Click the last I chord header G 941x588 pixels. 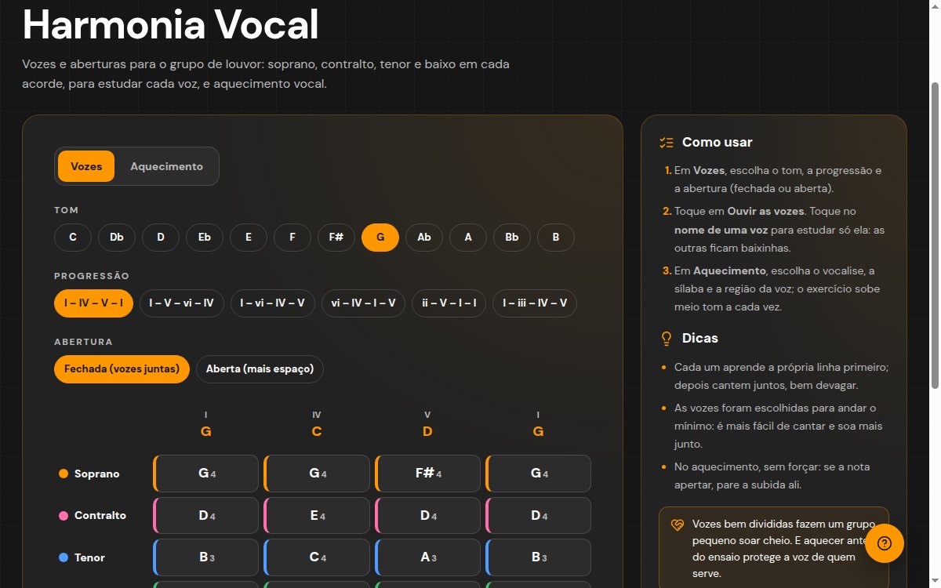point(538,431)
